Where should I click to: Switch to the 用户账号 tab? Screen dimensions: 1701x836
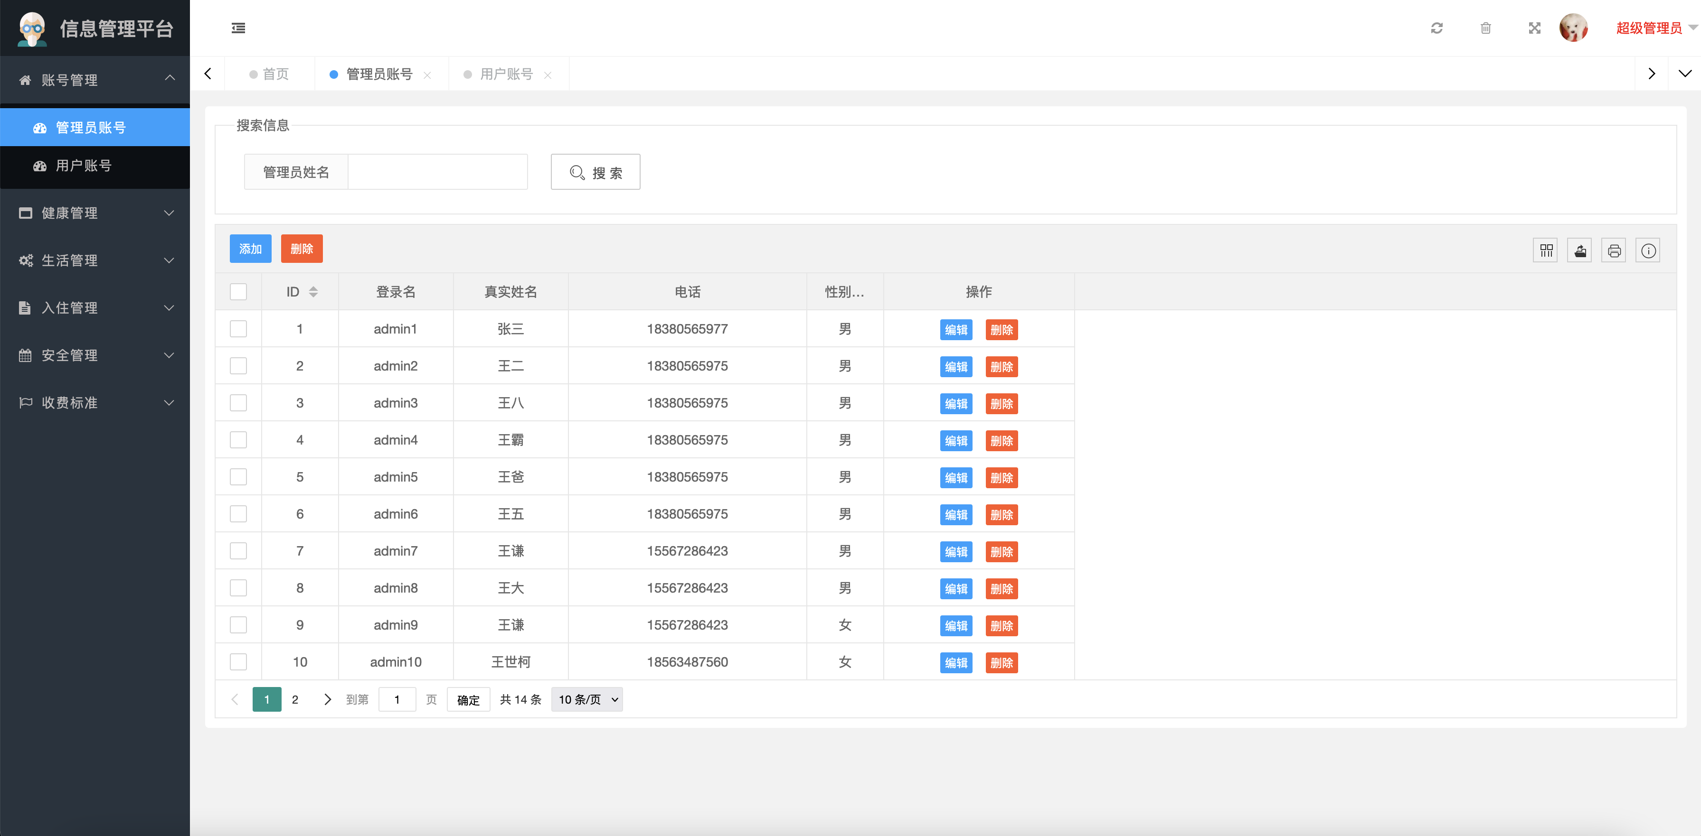506,74
